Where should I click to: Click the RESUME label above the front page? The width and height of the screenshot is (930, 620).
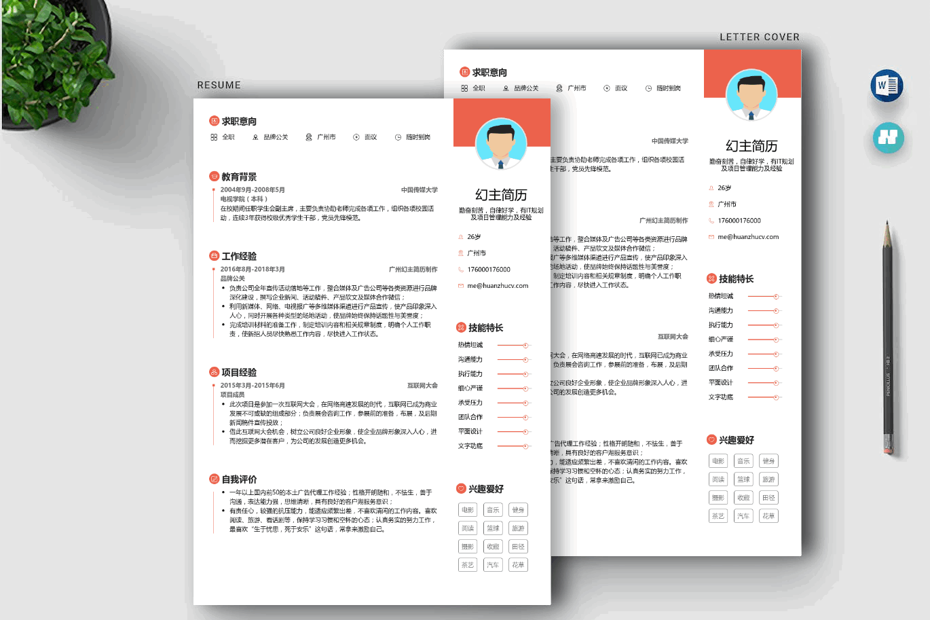tap(219, 85)
